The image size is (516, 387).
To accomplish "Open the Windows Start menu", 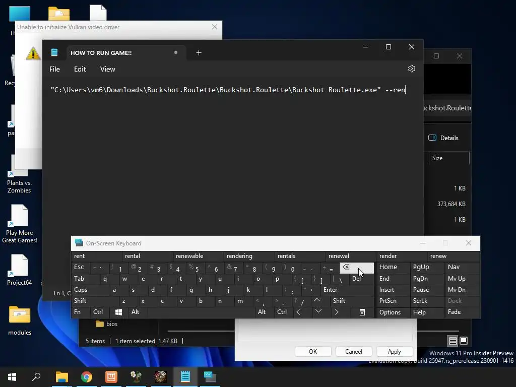I will point(12,377).
